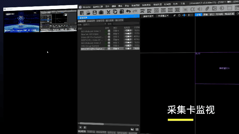Select radio button for MAGEWELL Pro Capture row

(109, 49)
